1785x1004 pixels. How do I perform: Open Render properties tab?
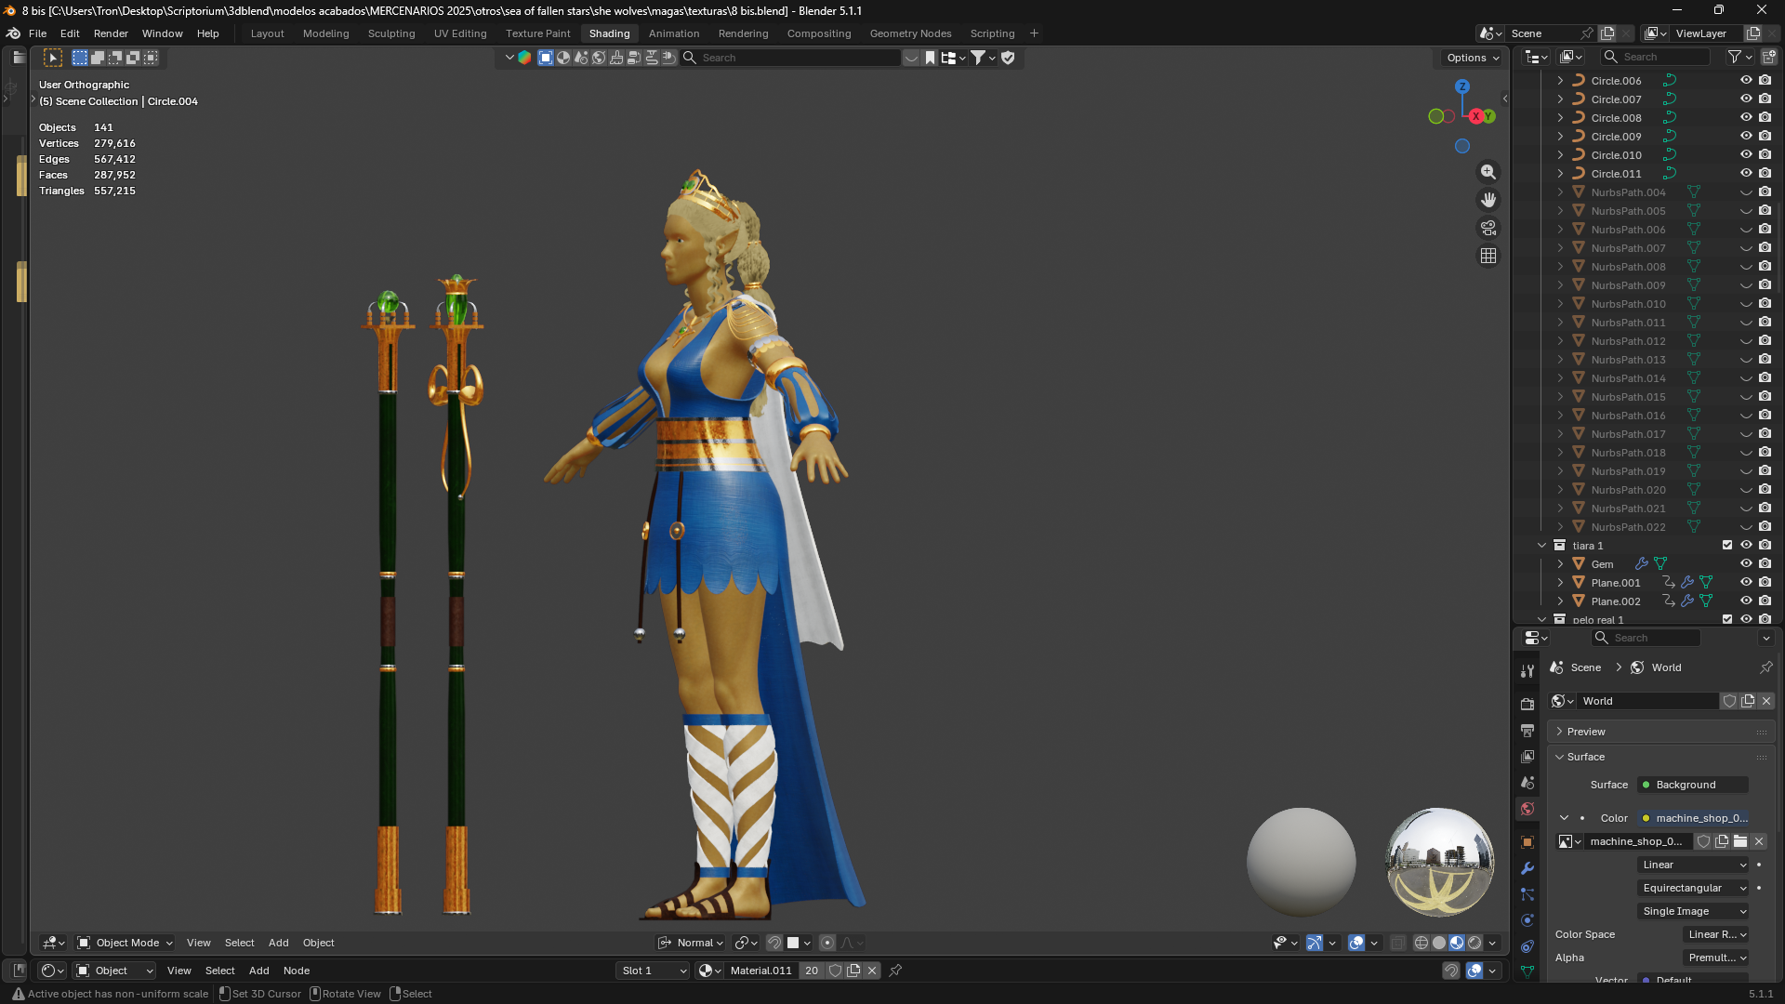click(x=1527, y=705)
